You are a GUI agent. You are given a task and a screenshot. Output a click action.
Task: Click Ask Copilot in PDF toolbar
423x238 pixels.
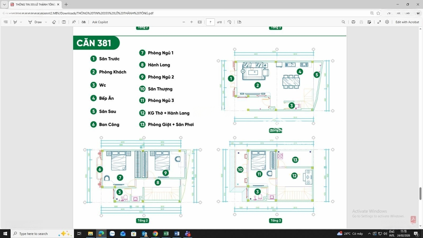click(100, 22)
